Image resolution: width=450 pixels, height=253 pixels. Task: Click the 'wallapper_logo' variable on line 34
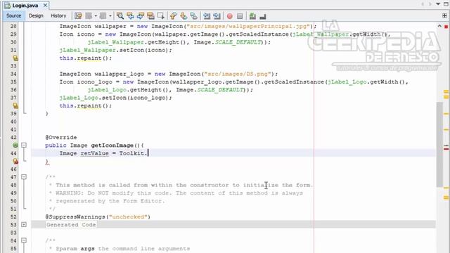(x=119, y=74)
